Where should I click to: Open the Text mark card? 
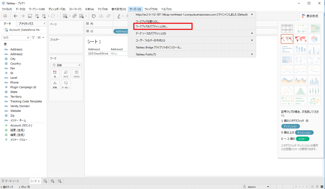[x=77, y=74]
